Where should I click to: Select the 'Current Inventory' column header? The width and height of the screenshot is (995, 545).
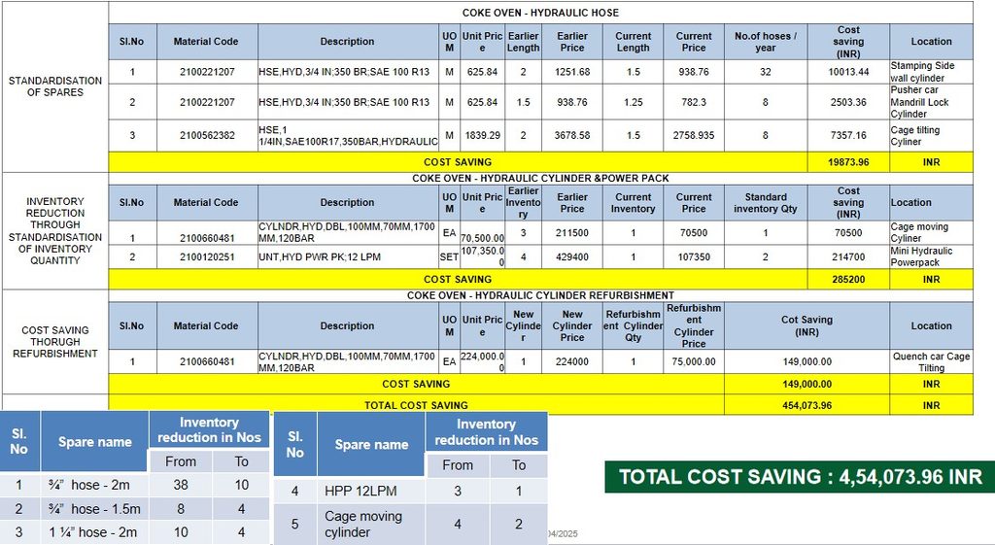coord(634,203)
